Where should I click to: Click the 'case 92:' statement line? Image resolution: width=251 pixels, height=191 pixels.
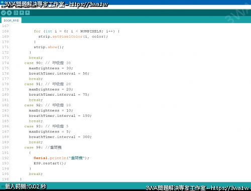(x=48, y=105)
